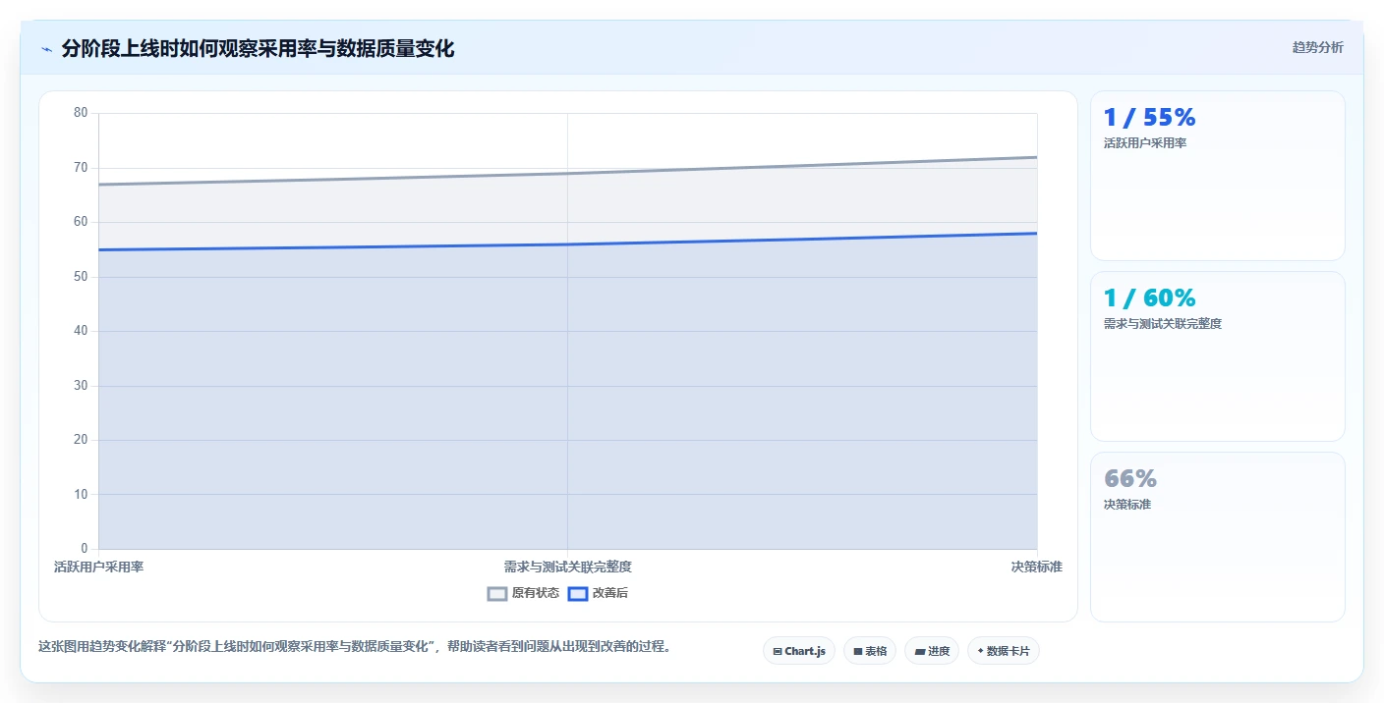Select the 表格 tag chip
This screenshot has height=703, width=1384.
(x=870, y=651)
